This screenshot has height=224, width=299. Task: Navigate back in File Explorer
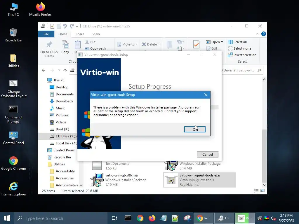pos(44,70)
